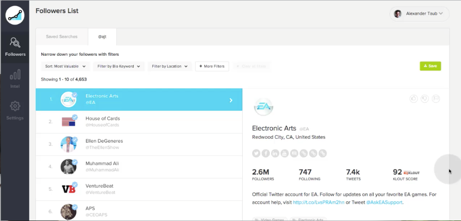The height and width of the screenshot is (221, 461).
Task: Click 2.6M followers stat
Action: pyautogui.click(x=263, y=175)
